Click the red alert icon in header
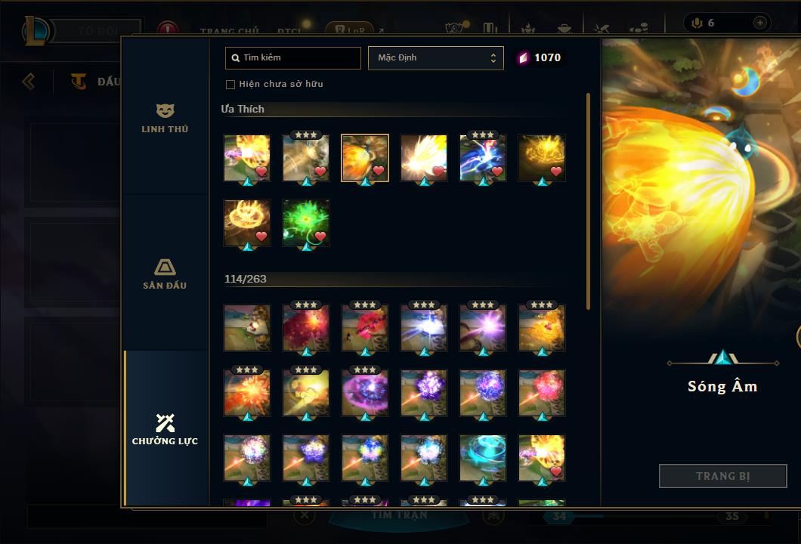The image size is (801, 544). pos(167,29)
